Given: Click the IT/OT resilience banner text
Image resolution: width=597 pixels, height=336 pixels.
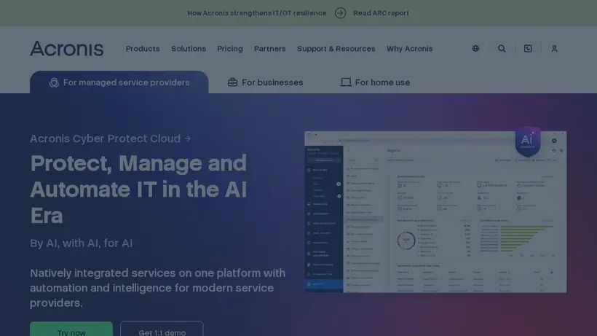Looking at the screenshot, I should (256, 13).
